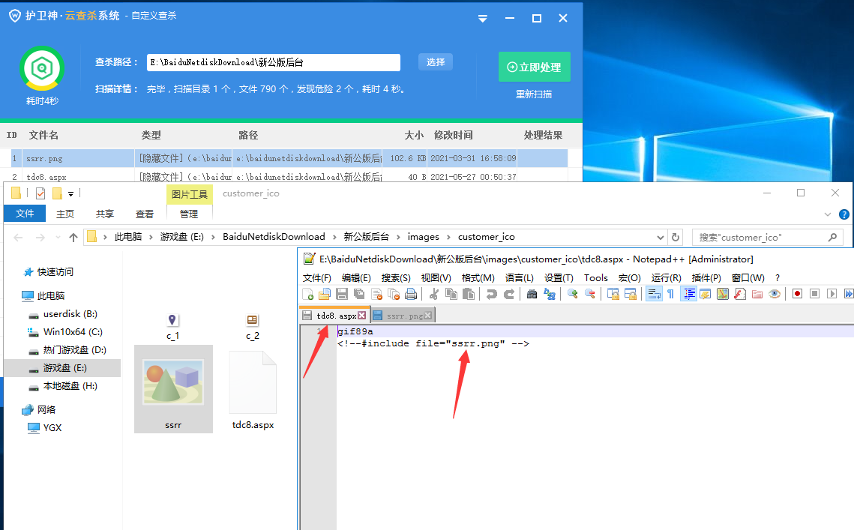Switch to the ssrr.png editor tab
The image size is (854, 530).
[x=403, y=316]
